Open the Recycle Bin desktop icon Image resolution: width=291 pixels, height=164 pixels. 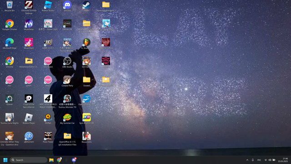click(10, 6)
